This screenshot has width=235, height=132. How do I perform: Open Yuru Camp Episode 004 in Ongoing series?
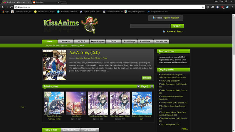(171, 81)
